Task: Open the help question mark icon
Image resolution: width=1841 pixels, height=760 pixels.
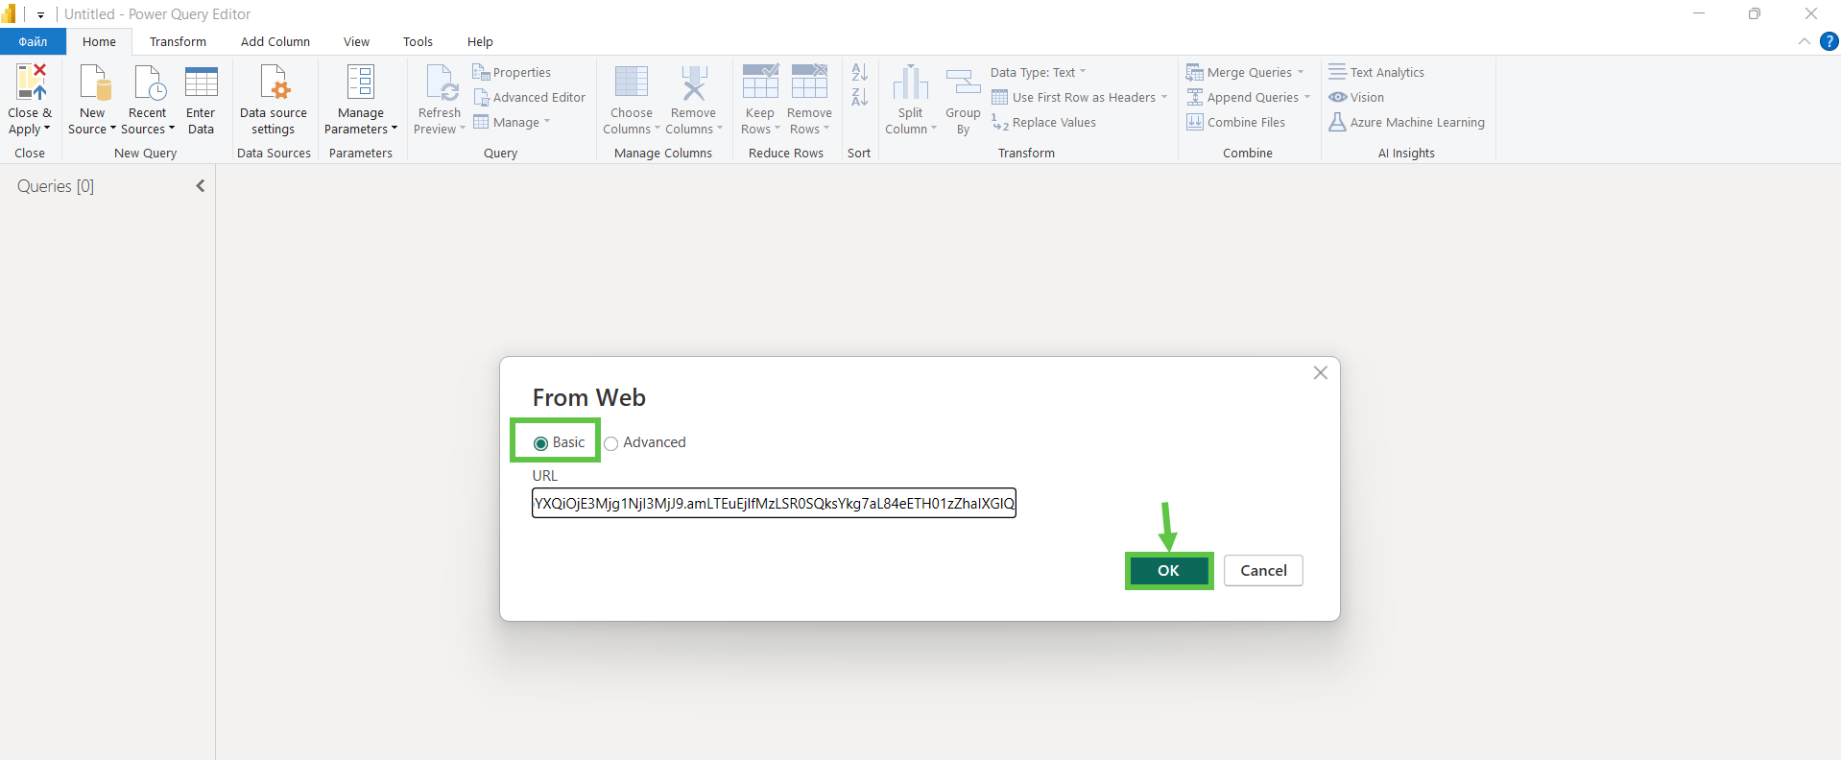Action: [x=1829, y=41]
